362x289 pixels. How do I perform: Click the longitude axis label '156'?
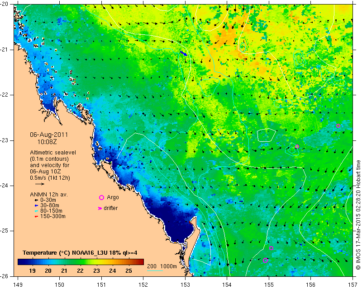(311, 285)
